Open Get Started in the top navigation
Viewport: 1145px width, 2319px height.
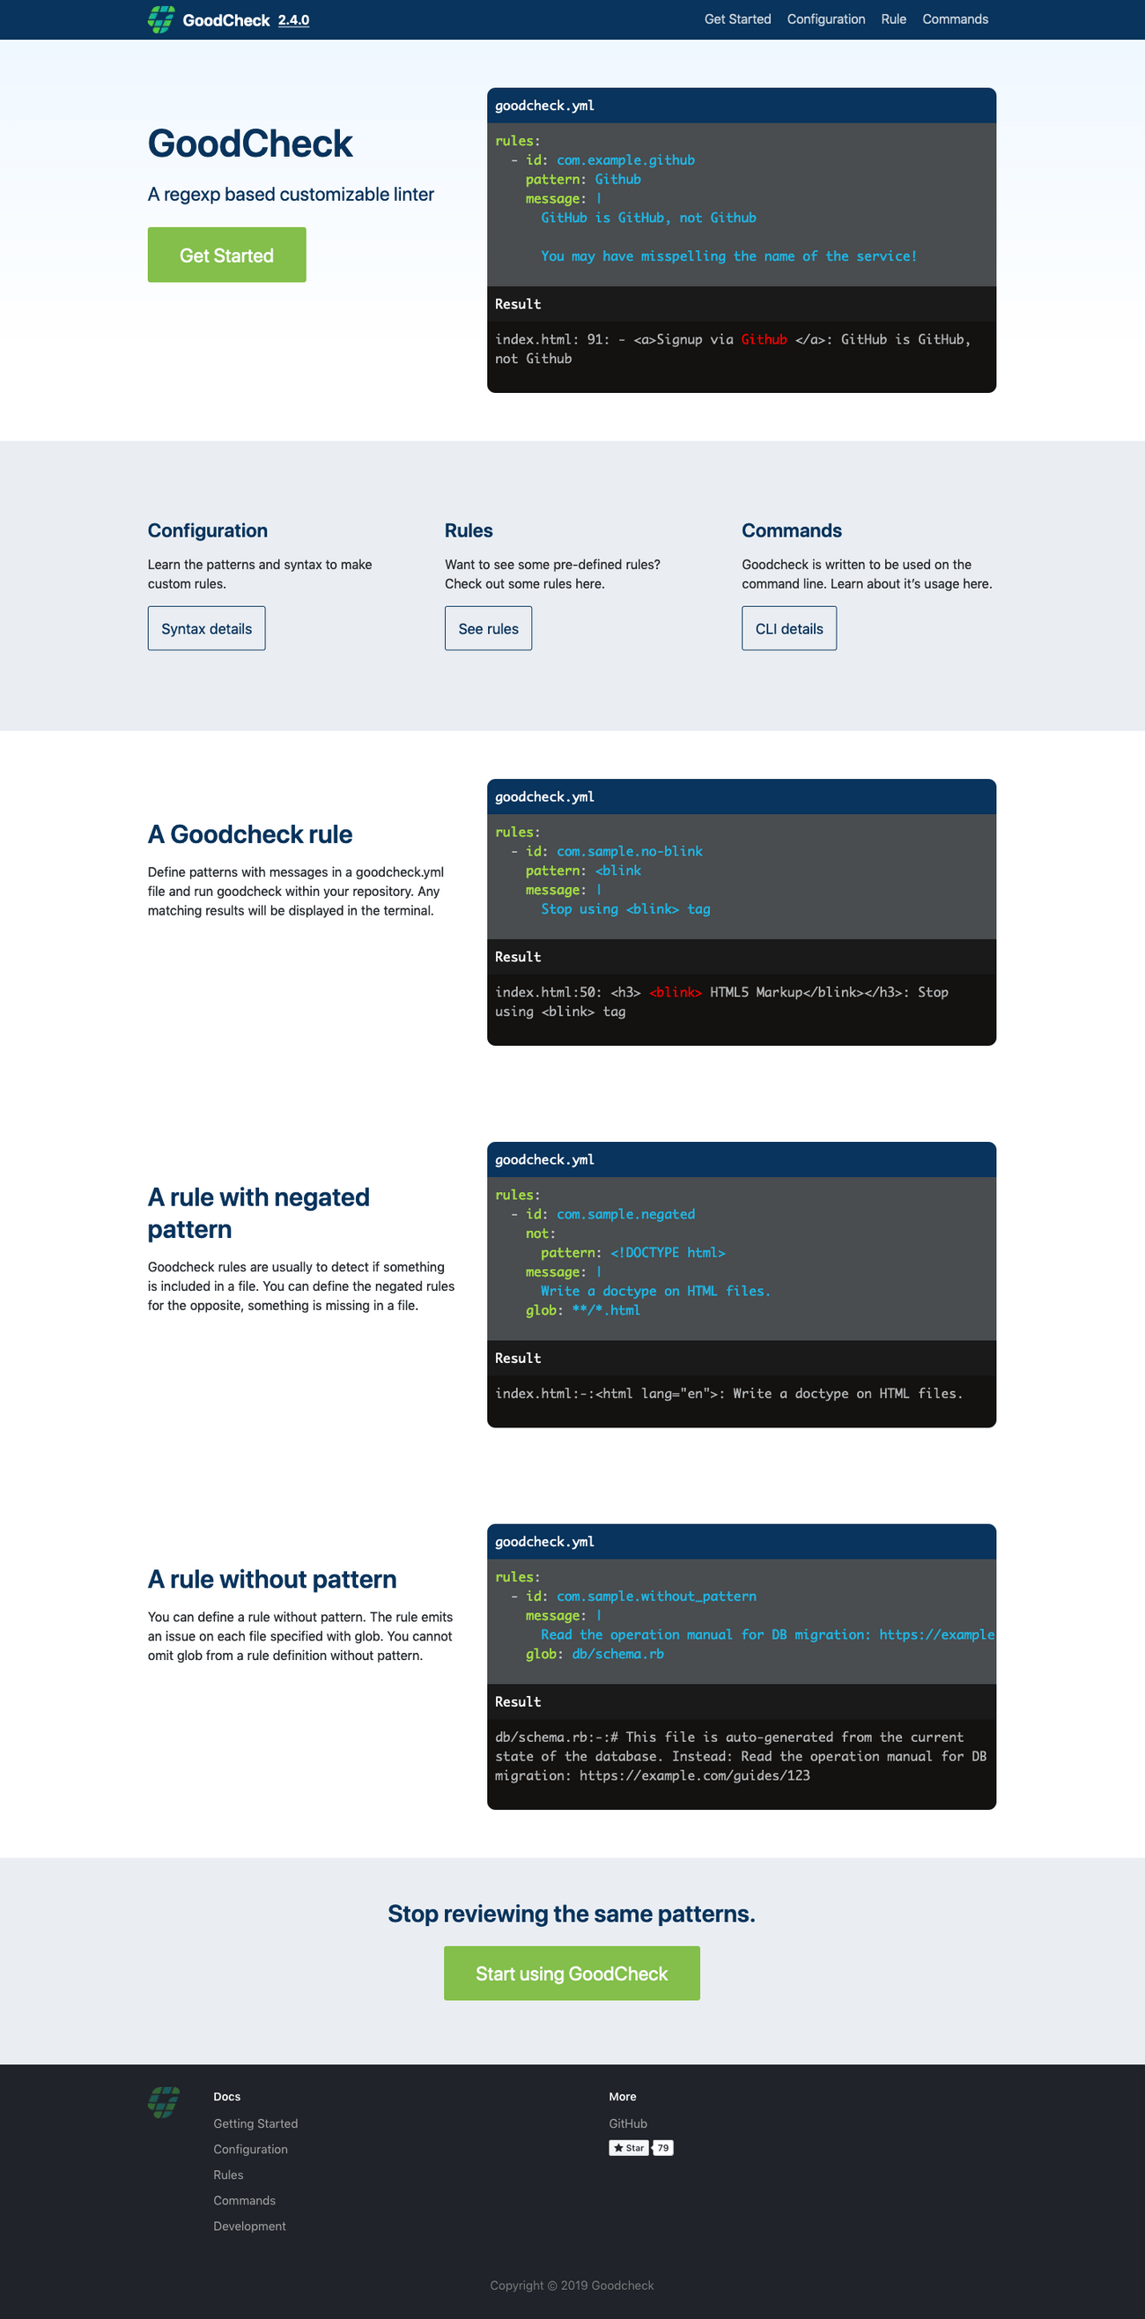click(x=737, y=19)
